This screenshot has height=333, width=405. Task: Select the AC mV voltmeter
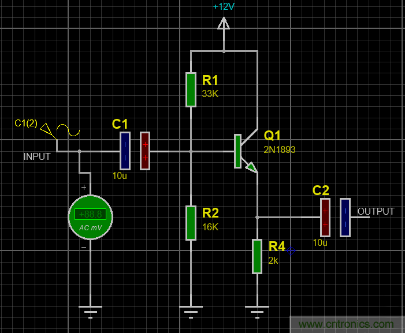tap(90, 217)
